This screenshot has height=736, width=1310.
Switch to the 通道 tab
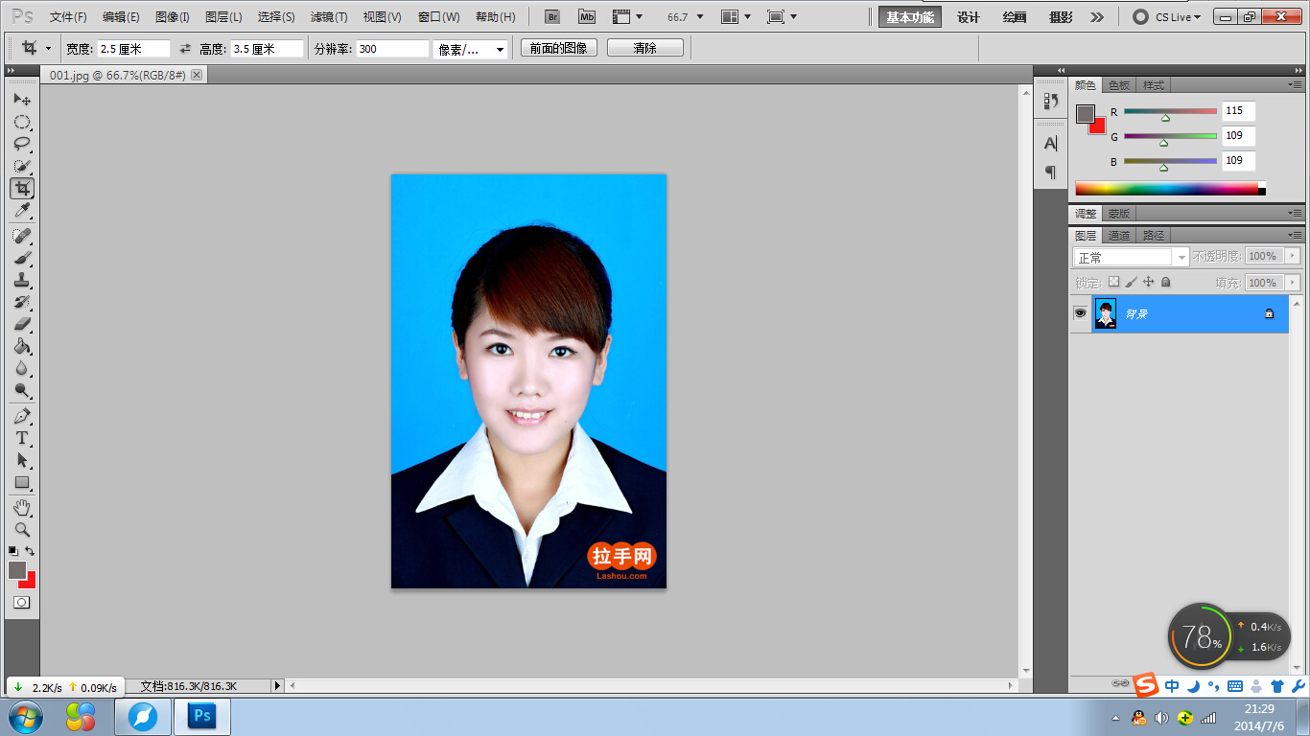pos(1118,235)
